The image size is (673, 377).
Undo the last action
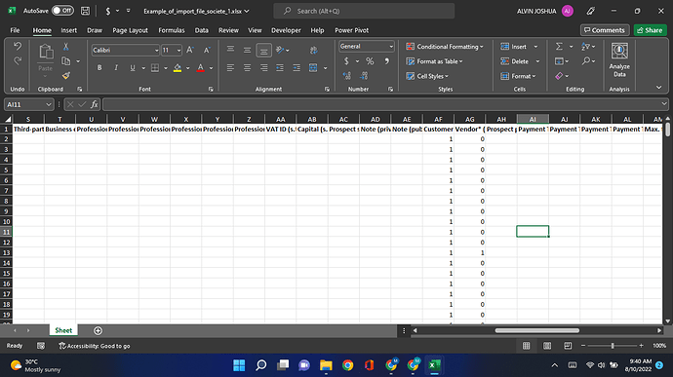coord(18,47)
